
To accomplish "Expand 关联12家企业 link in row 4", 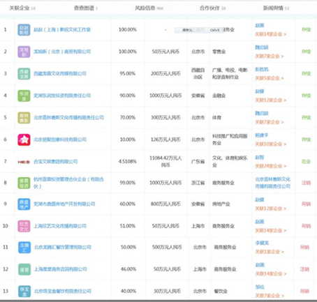I will coord(270,100).
